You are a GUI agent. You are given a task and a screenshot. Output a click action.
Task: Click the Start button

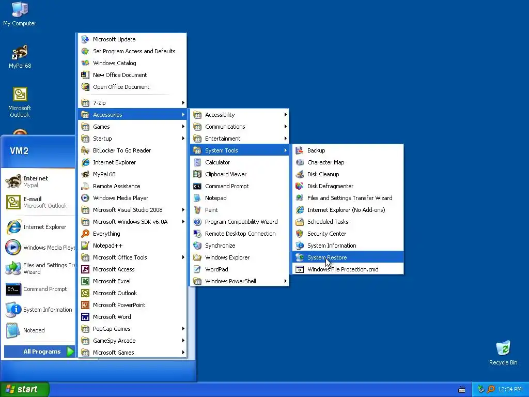coord(25,389)
